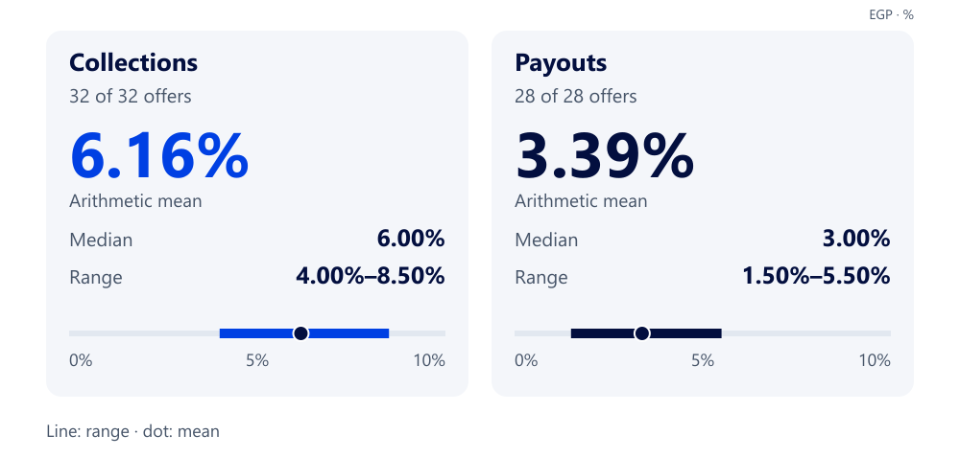Click the '32 of 32 offers' text
Screen dimensions: 960x458
point(131,97)
